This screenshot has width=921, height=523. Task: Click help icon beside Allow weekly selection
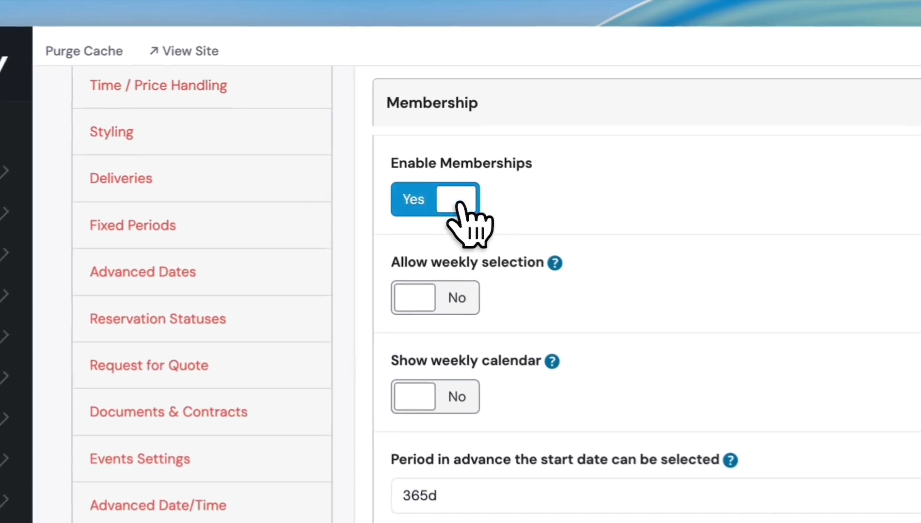[x=555, y=263]
